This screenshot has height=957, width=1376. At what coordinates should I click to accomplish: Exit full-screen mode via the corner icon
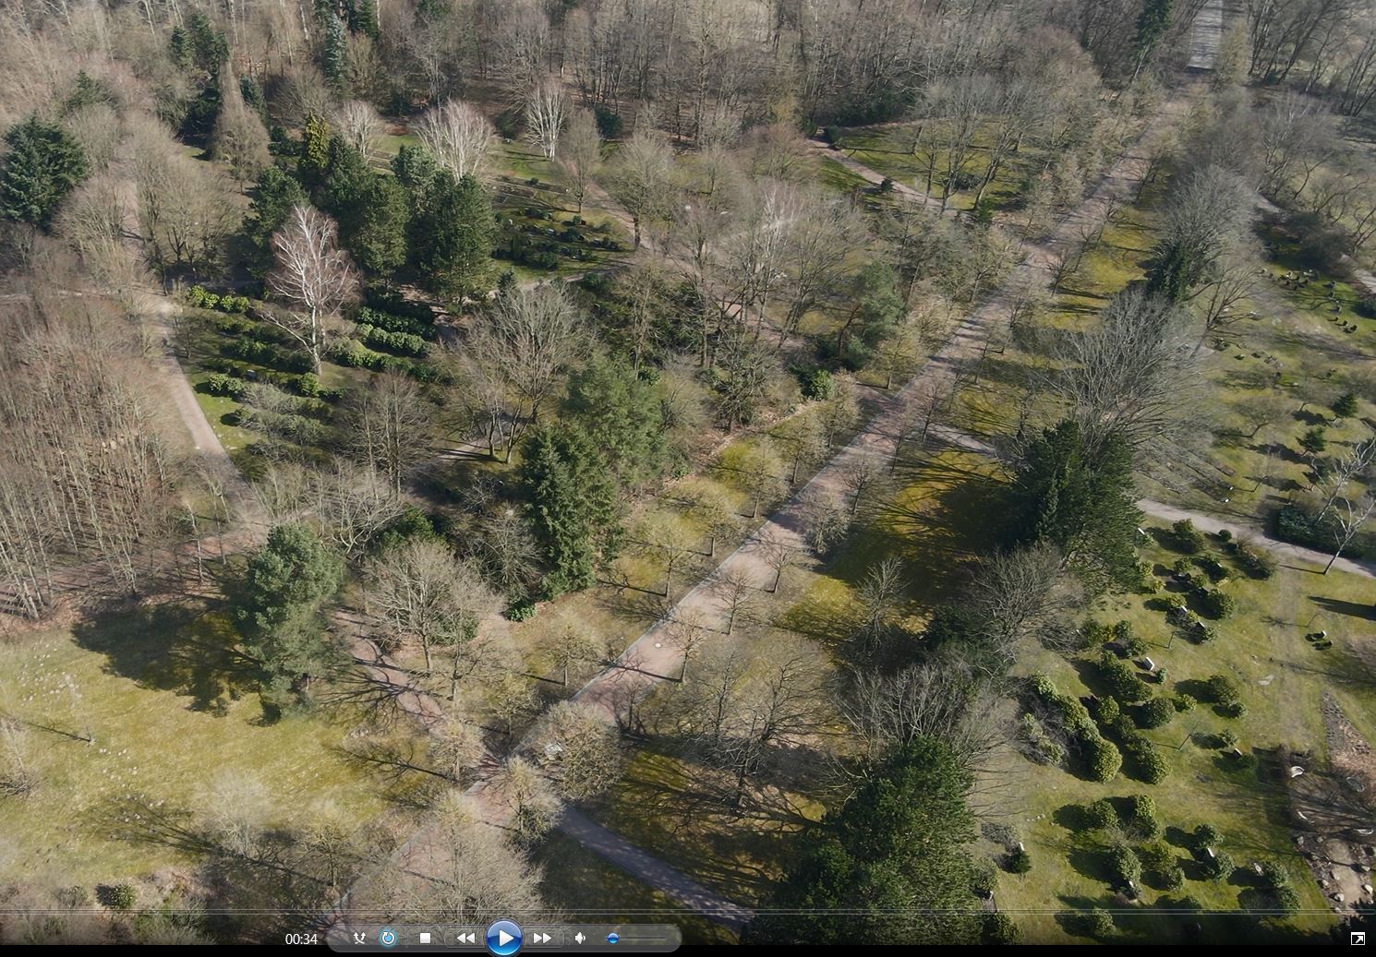point(1358,939)
